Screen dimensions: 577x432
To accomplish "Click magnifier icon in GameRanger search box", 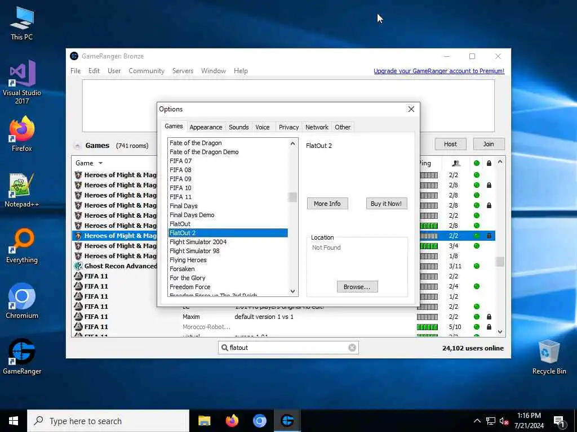I will 224,348.
